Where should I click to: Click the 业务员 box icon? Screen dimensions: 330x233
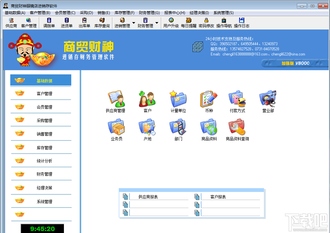tap(117, 127)
